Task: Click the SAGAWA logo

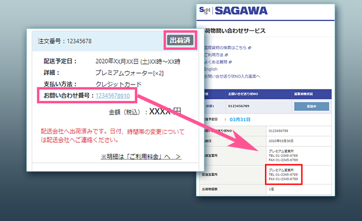Action: tap(241, 10)
